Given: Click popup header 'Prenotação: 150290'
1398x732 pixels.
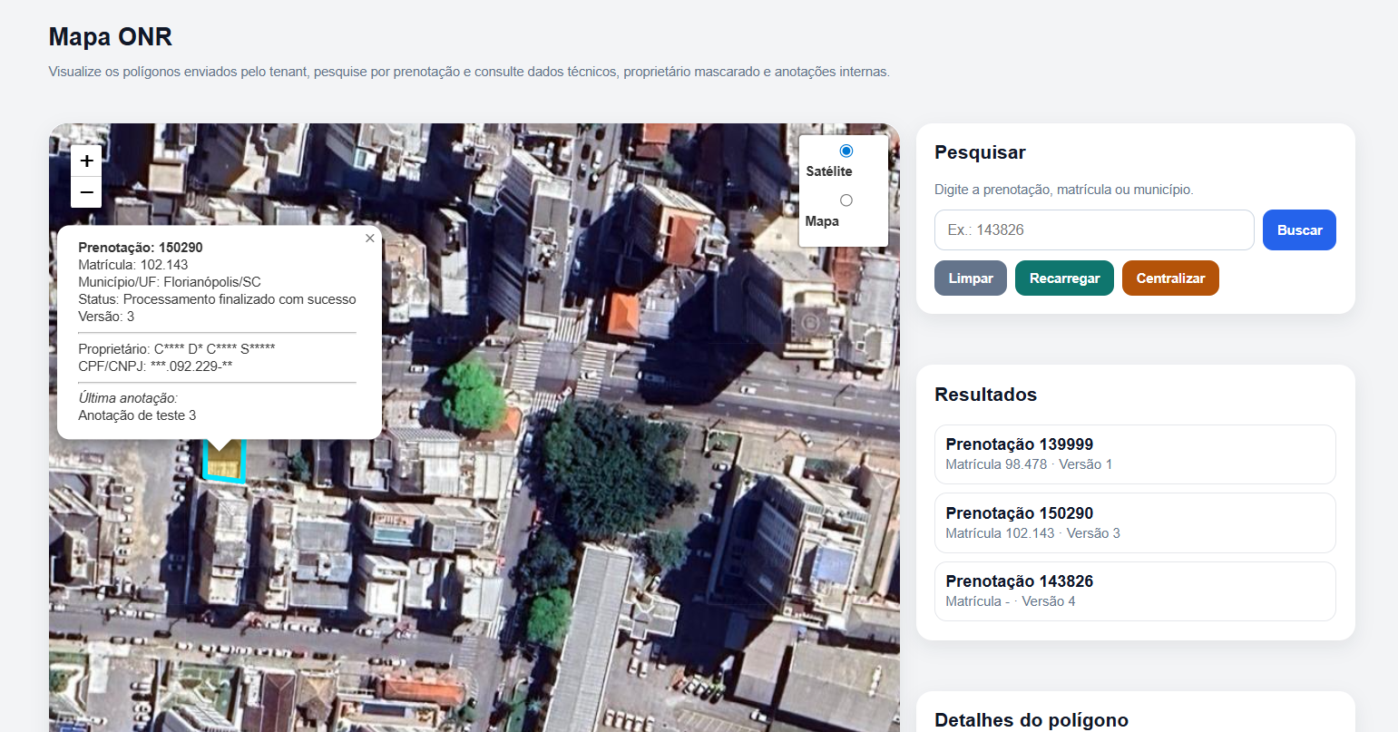Looking at the screenshot, I should pyautogui.click(x=141, y=248).
